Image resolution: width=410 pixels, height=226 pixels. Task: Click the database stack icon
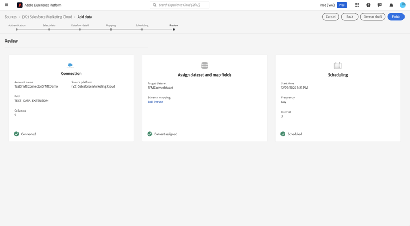204,66
